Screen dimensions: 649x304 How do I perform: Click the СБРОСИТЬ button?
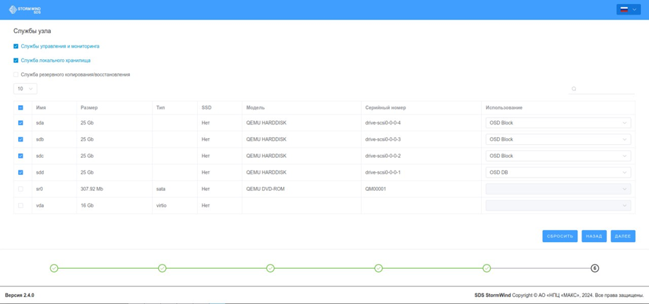(x=560, y=236)
